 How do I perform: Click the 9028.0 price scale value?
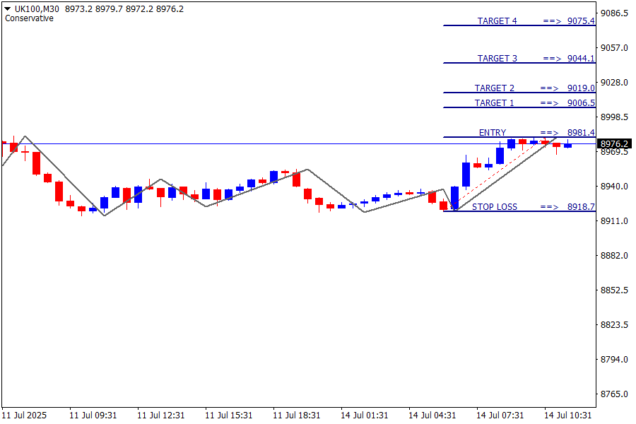coord(614,83)
